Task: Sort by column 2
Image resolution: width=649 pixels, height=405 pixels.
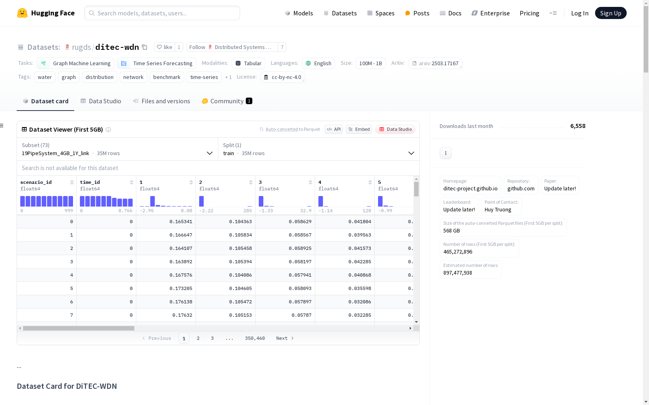Action: (251, 182)
